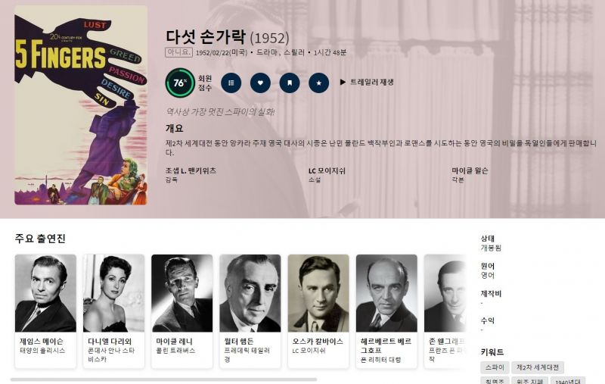The image size is (605, 384).
Task: Open 제임스 메이슨 cast photo
Action: coord(45,293)
